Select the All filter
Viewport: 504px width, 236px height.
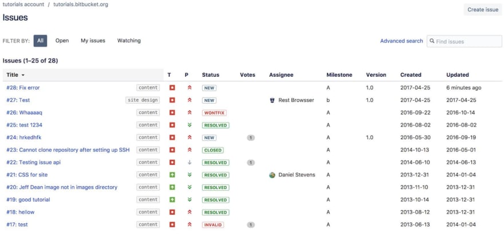point(40,41)
